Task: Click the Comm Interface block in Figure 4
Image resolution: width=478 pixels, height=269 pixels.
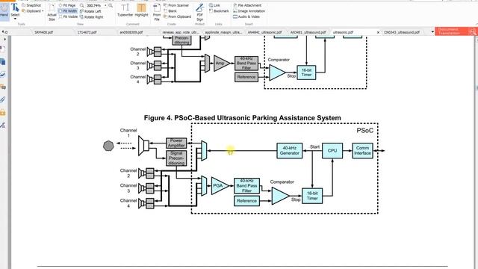Action: tap(362, 151)
